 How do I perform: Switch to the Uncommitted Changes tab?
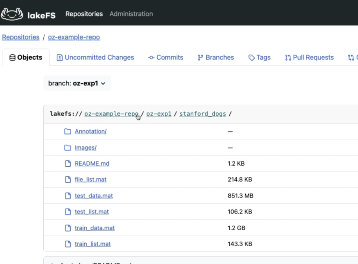point(95,58)
